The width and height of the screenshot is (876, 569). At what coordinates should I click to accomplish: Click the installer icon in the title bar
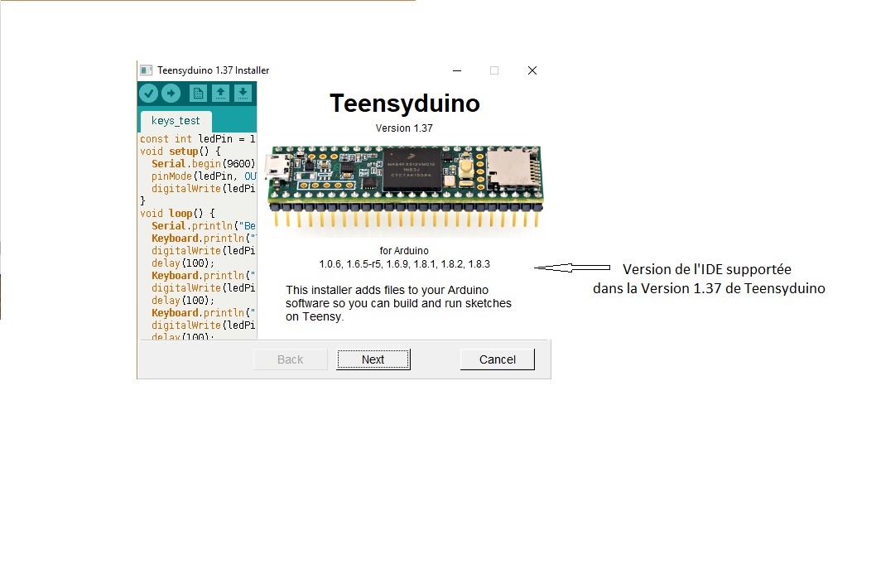(x=147, y=70)
